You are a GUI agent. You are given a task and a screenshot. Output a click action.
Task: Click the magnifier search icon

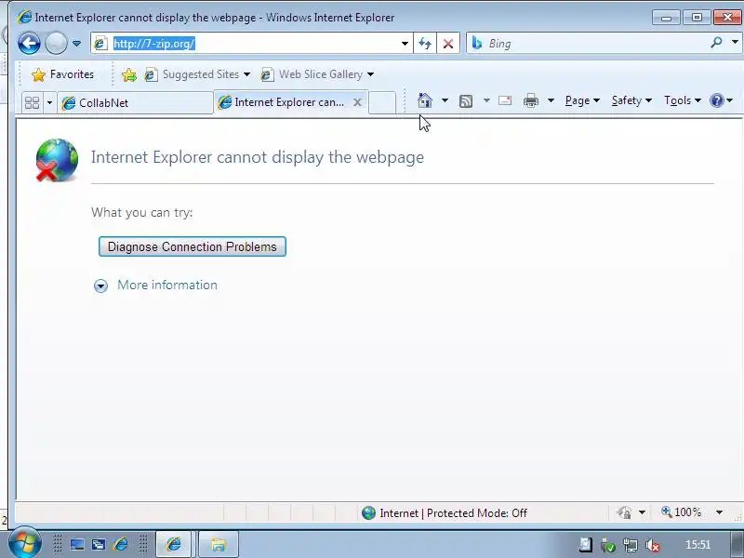pos(716,43)
